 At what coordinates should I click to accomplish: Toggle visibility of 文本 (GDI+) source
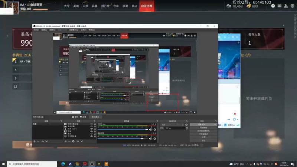click(x=91, y=129)
